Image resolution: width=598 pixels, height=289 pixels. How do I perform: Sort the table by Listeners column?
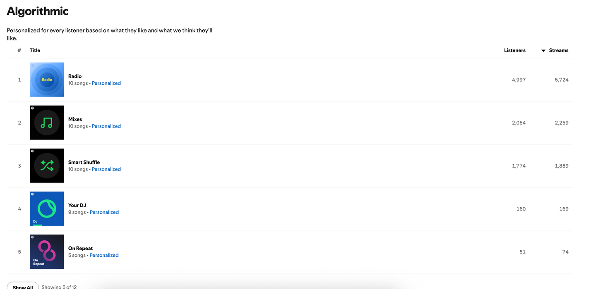515,50
